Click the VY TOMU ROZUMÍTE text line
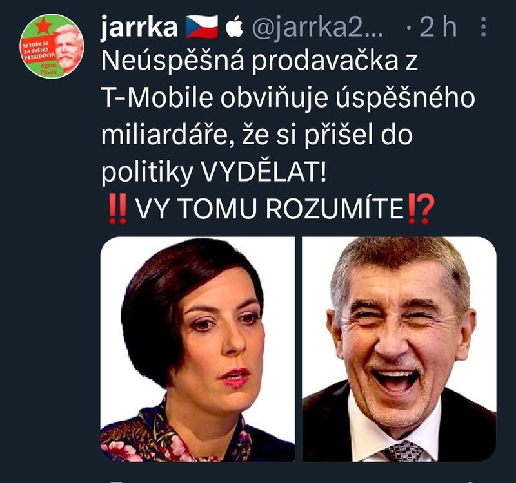This screenshot has width=516, height=483. (270, 210)
